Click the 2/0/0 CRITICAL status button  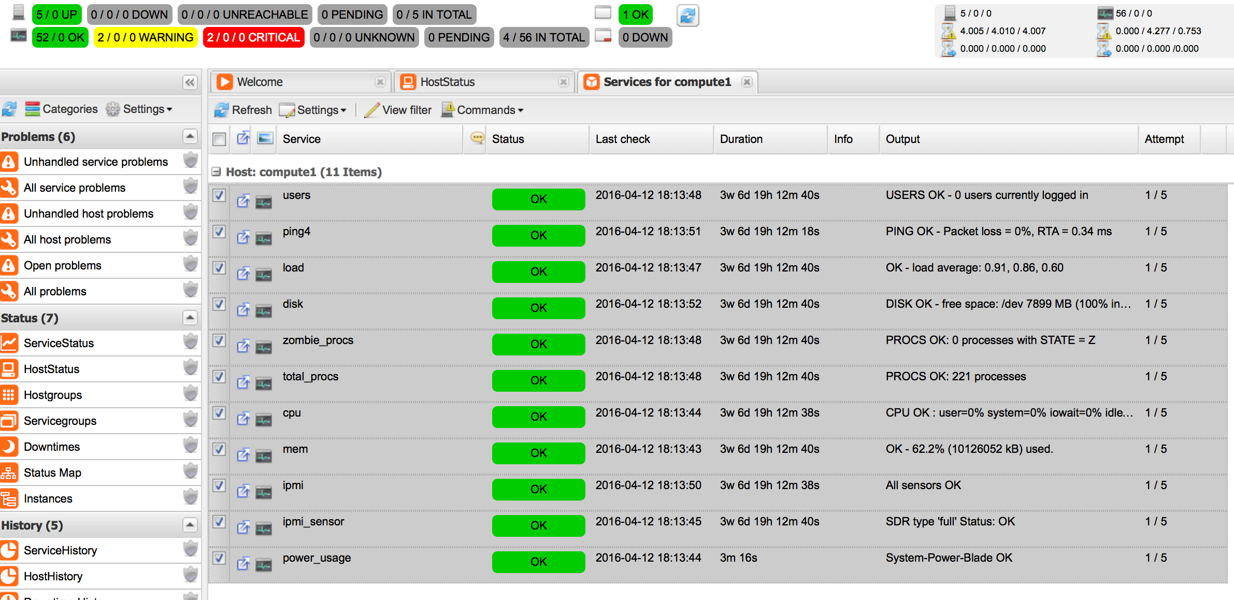click(253, 37)
